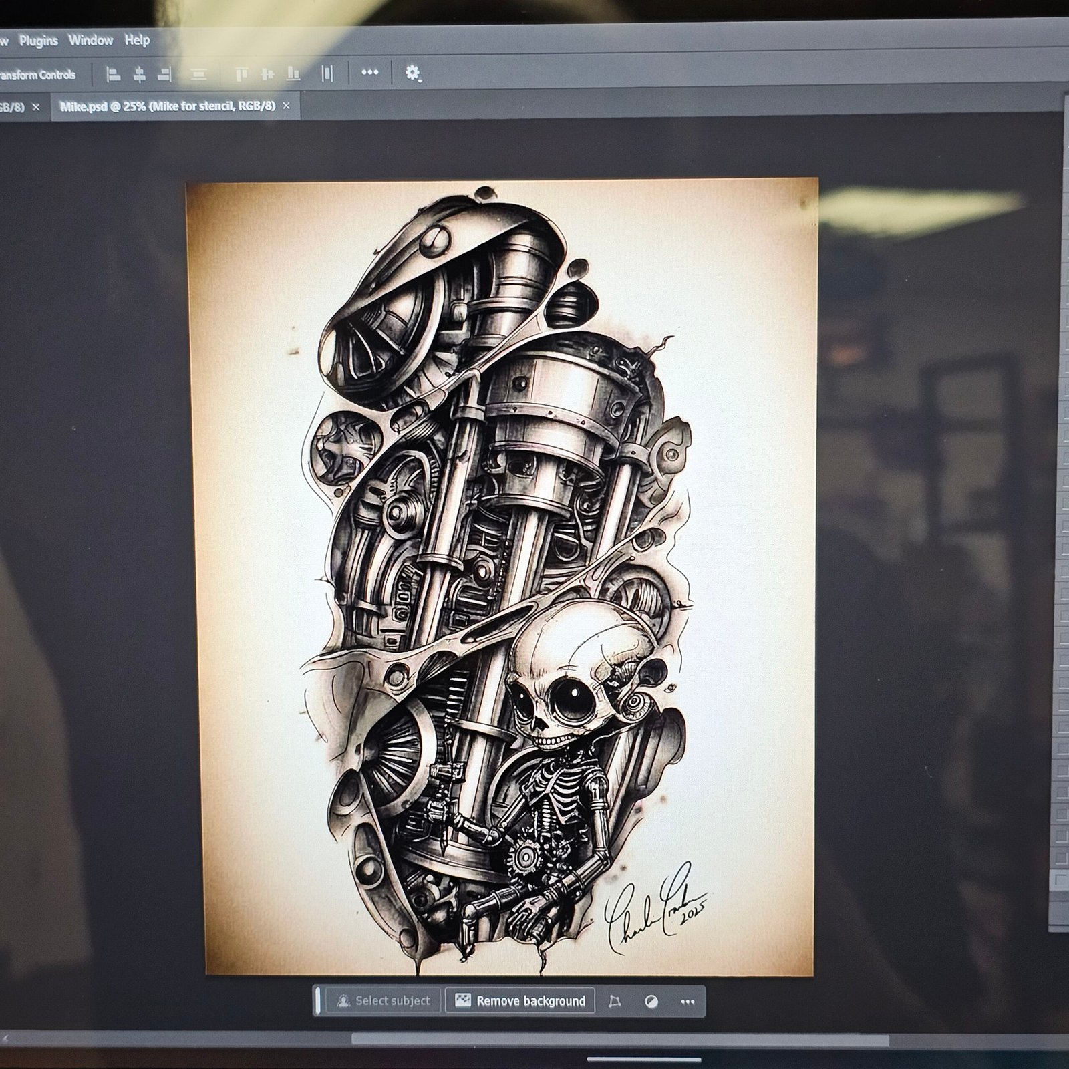The height and width of the screenshot is (1069, 1069).
Task: Align bottom edges of layers
Action: click(x=293, y=74)
